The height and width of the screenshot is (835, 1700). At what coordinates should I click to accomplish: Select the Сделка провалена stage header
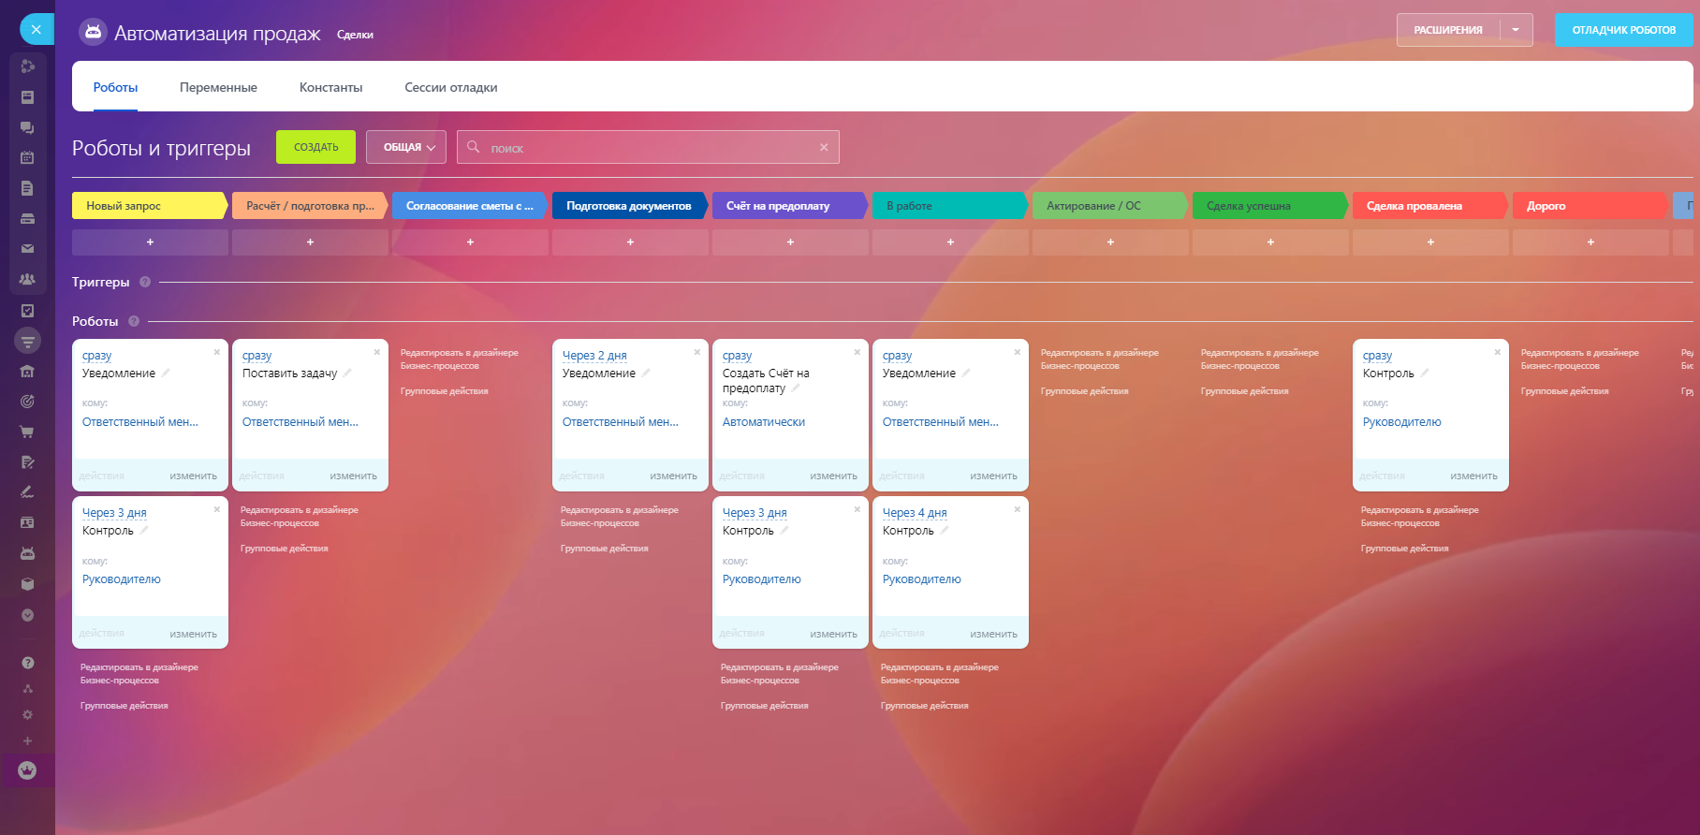[1429, 206]
